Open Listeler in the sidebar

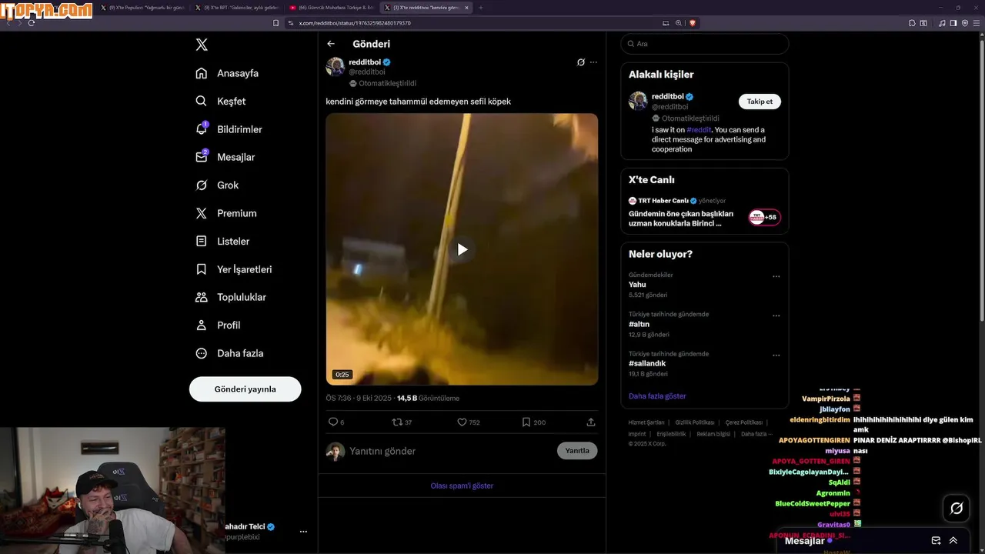coord(222,241)
